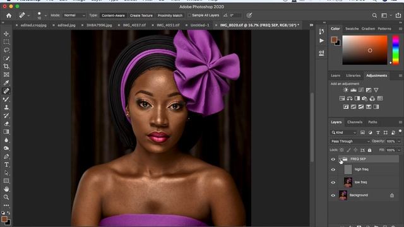Select the Zoom tool
The height and width of the screenshot is (227, 404).
pyautogui.click(x=6, y=197)
